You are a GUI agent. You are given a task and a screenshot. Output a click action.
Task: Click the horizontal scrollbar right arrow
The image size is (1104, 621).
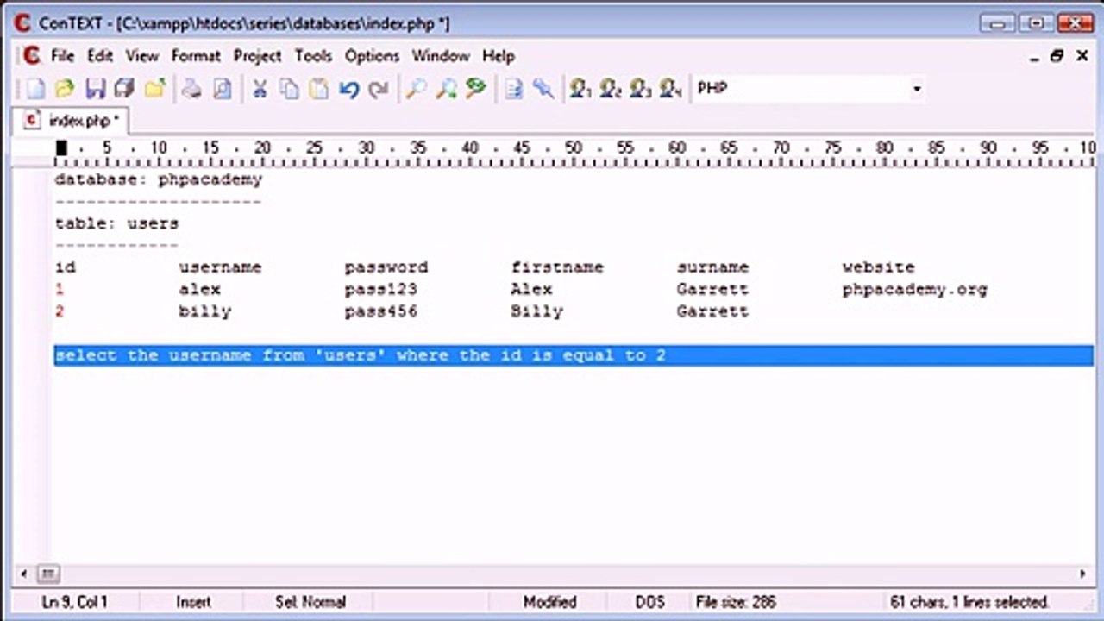coord(1083,574)
